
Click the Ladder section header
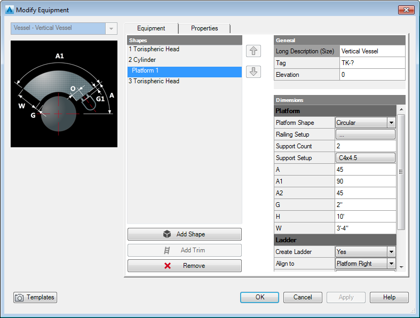tap(335, 240)
